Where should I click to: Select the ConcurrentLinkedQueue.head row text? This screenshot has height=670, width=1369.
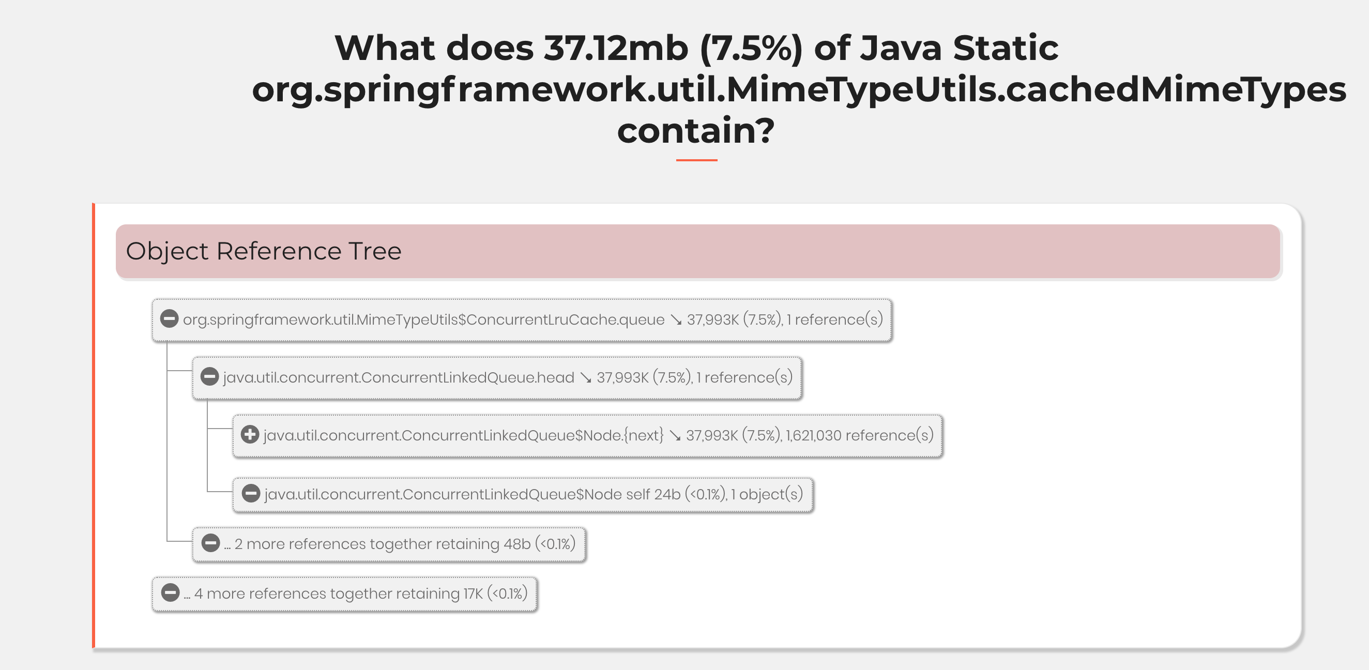[x=508, y=377]
